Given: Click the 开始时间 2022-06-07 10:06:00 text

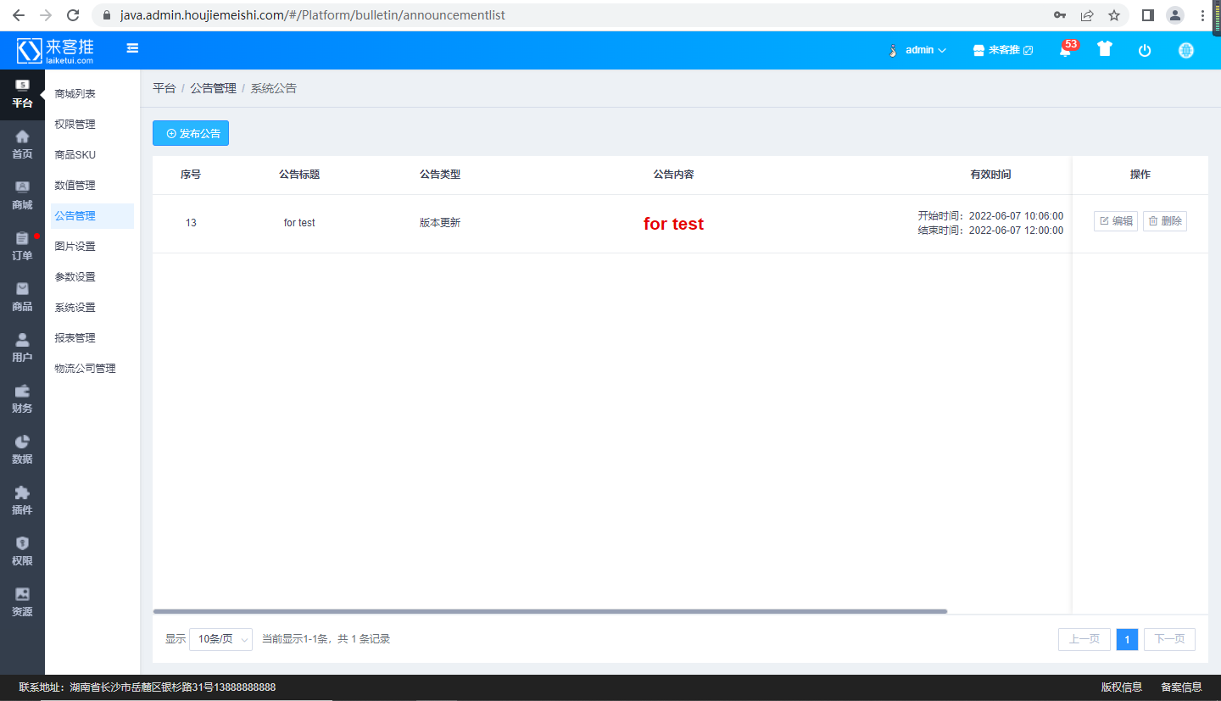Looking at the screenshot, I should pyautogui.click(x=990, y=216).
